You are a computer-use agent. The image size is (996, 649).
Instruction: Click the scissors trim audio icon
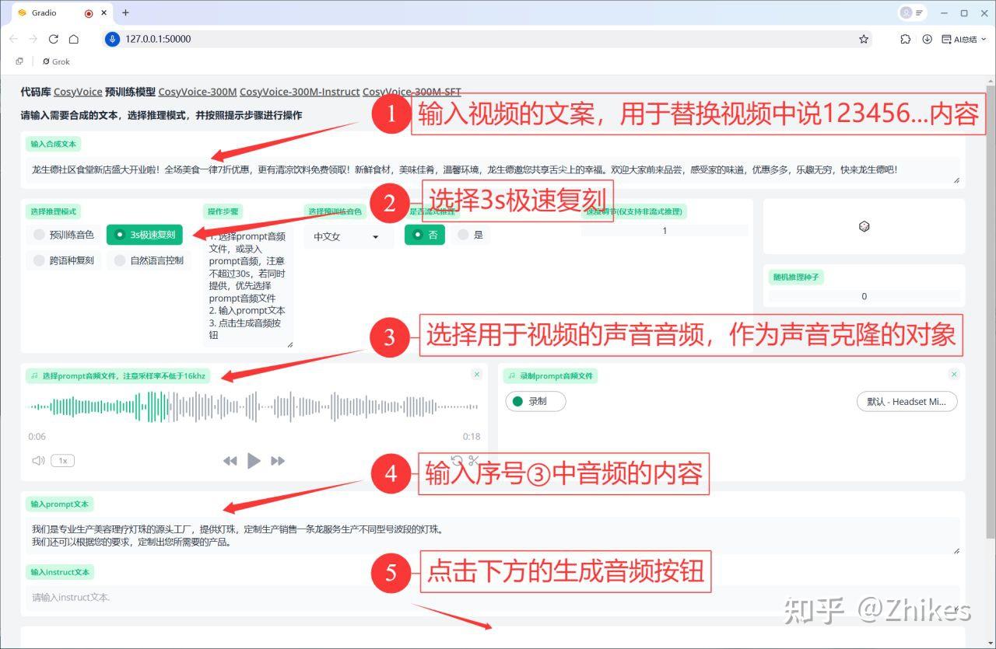(x=473, y=461)
